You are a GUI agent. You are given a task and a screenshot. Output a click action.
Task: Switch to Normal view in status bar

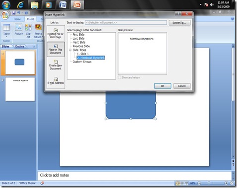[178, 183]
